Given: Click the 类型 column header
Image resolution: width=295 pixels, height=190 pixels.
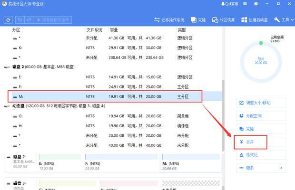Looking at the screenshot, I should pyautogui.click(x=182, y=30).
